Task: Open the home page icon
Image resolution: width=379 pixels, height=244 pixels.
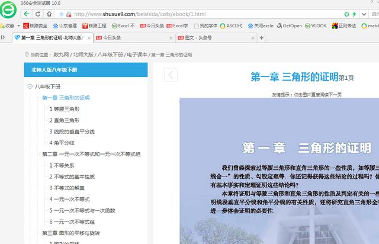Action: 49,14
